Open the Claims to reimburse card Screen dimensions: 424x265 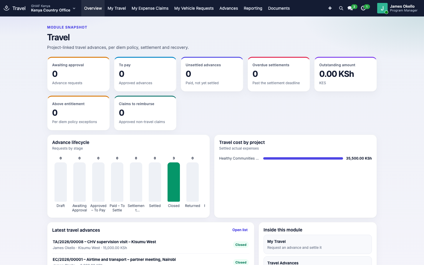pyautogui.click(x=145, y=113)
